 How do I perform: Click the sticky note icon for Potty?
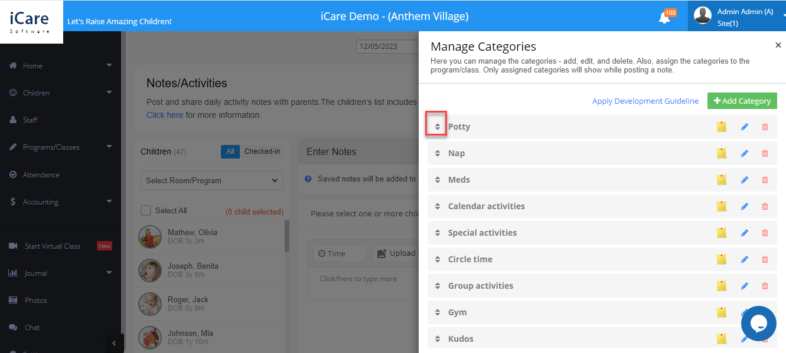pyautogui.click(x=721, y=127)
